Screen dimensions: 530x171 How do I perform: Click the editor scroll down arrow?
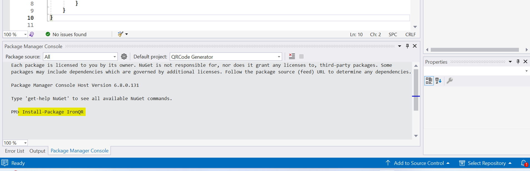point(415,27)
